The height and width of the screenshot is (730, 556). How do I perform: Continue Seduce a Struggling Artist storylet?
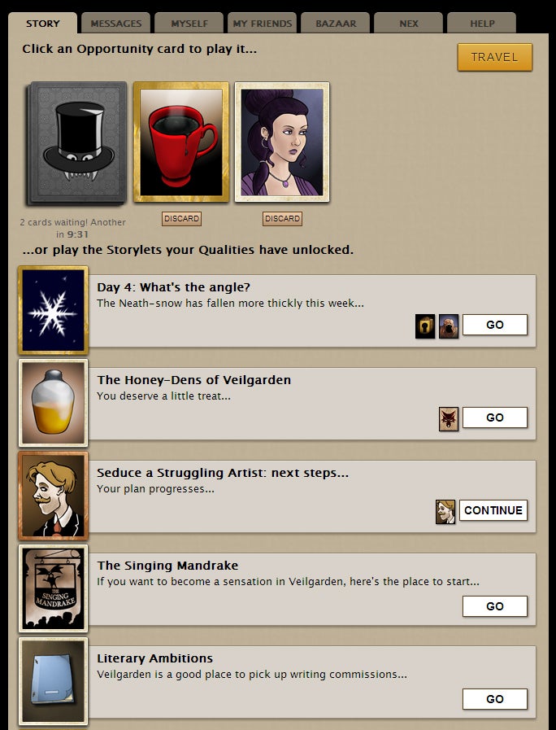click(x=493, y=510)
